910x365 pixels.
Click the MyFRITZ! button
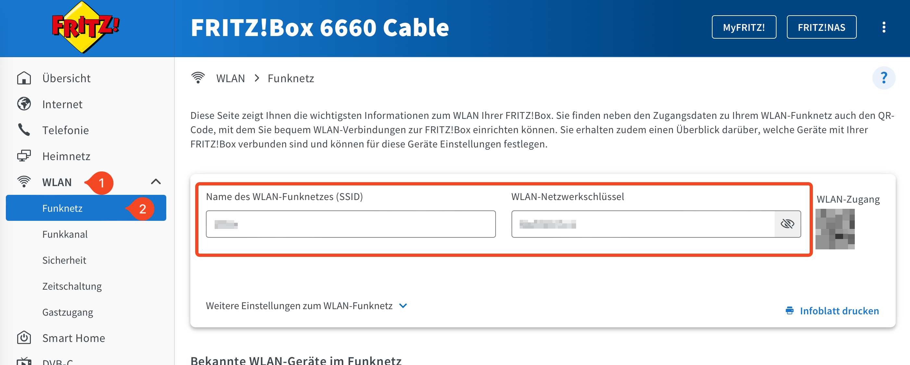(744, 27)
